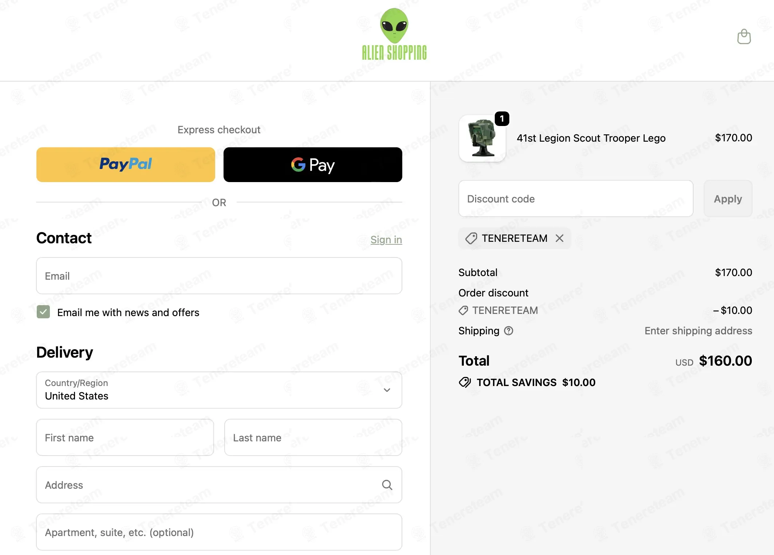
Task: Focus the Discount code field
Action: pos(576,198)
